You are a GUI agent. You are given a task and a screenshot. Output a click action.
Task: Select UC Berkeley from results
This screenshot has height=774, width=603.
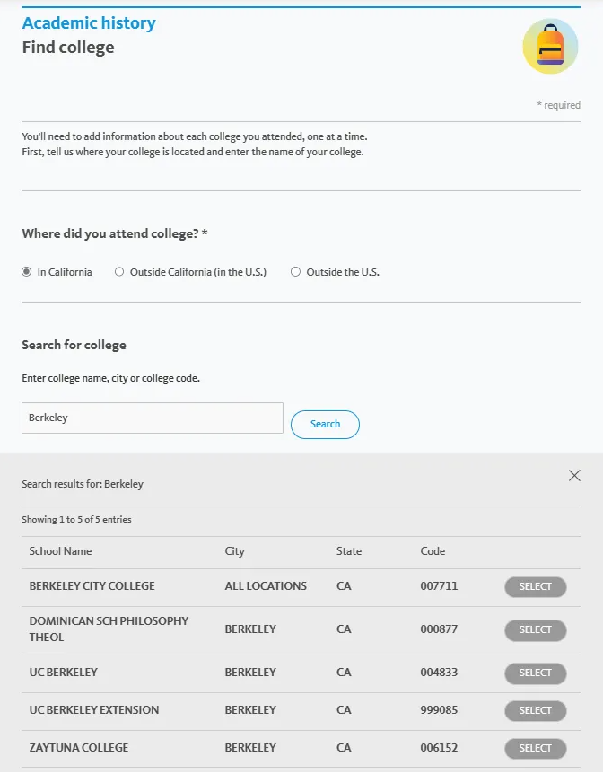[x=535, y=673]
